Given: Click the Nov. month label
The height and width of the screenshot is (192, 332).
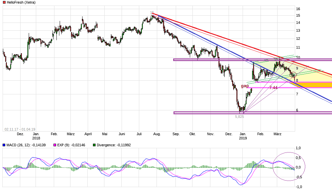Looking at the screenshot, I should [x=210, y=134].
